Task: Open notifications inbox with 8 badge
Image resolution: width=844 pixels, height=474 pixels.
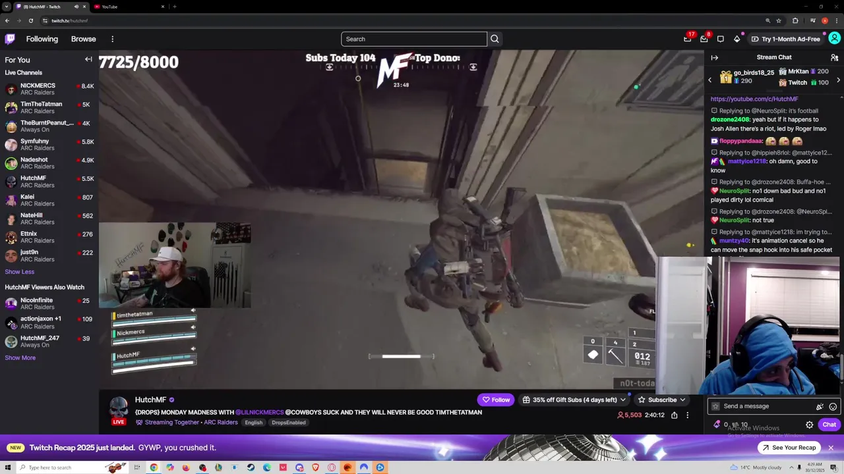Action: click(704, 39)
